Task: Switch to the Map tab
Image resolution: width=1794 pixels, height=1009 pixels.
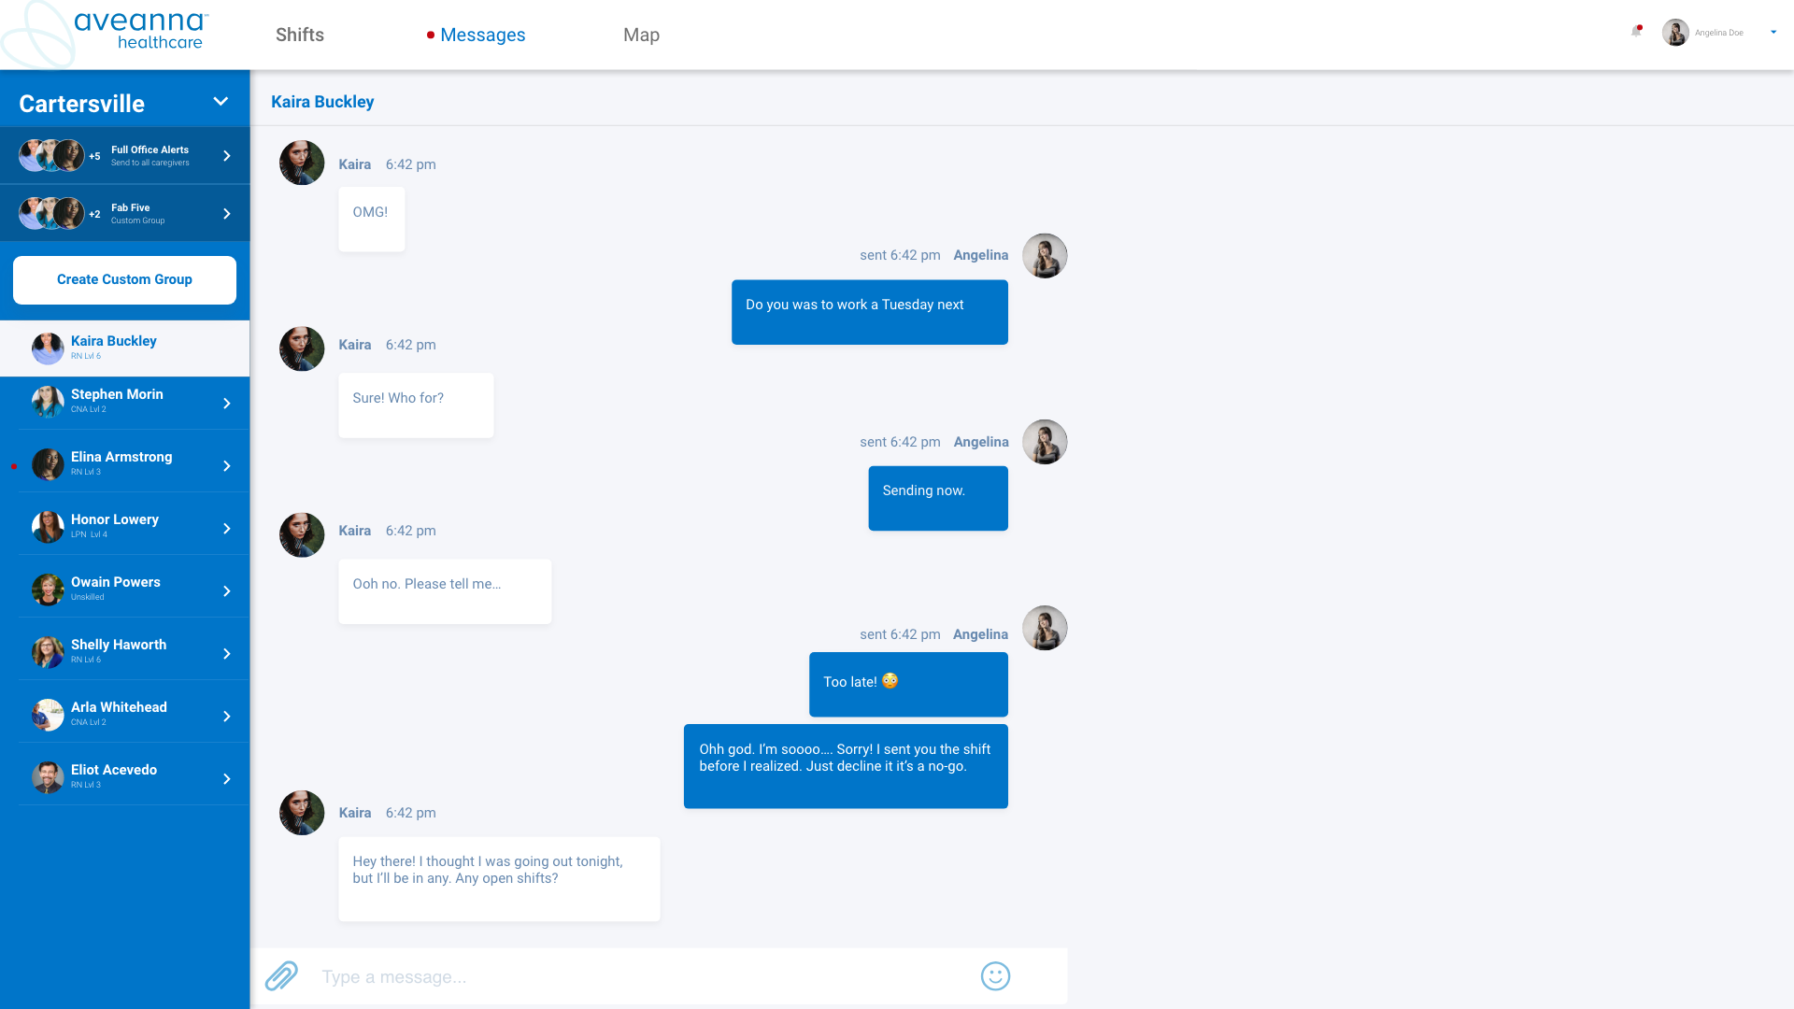Action: (641, 35)
